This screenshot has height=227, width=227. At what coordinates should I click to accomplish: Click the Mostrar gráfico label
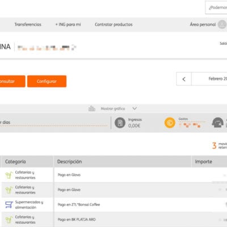(113, 109)
